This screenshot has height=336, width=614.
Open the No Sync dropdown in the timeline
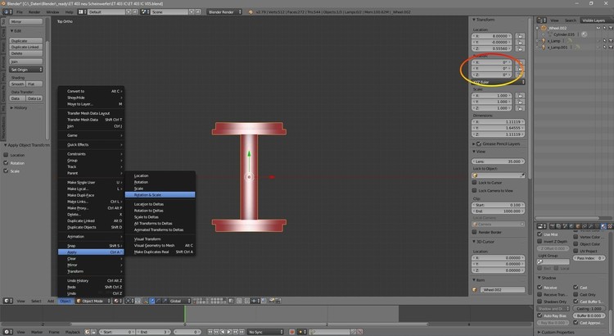coord(265,332)
